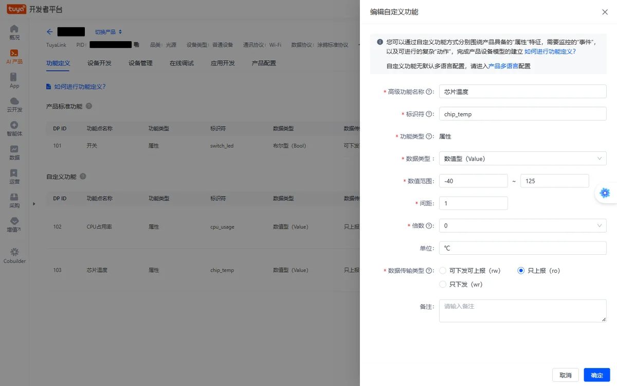The width and height of the screenshot is (617, 386).
Task: Click help icon next to 倍数
Action: (x=429, y=225)
